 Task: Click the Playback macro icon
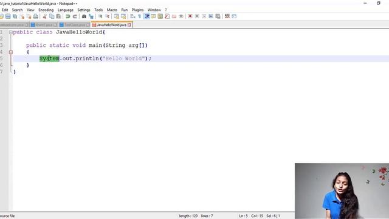pyautogui.click(x=204, y=16)
